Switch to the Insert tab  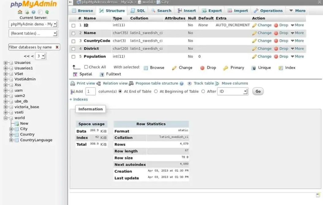[x=187, y=11]
